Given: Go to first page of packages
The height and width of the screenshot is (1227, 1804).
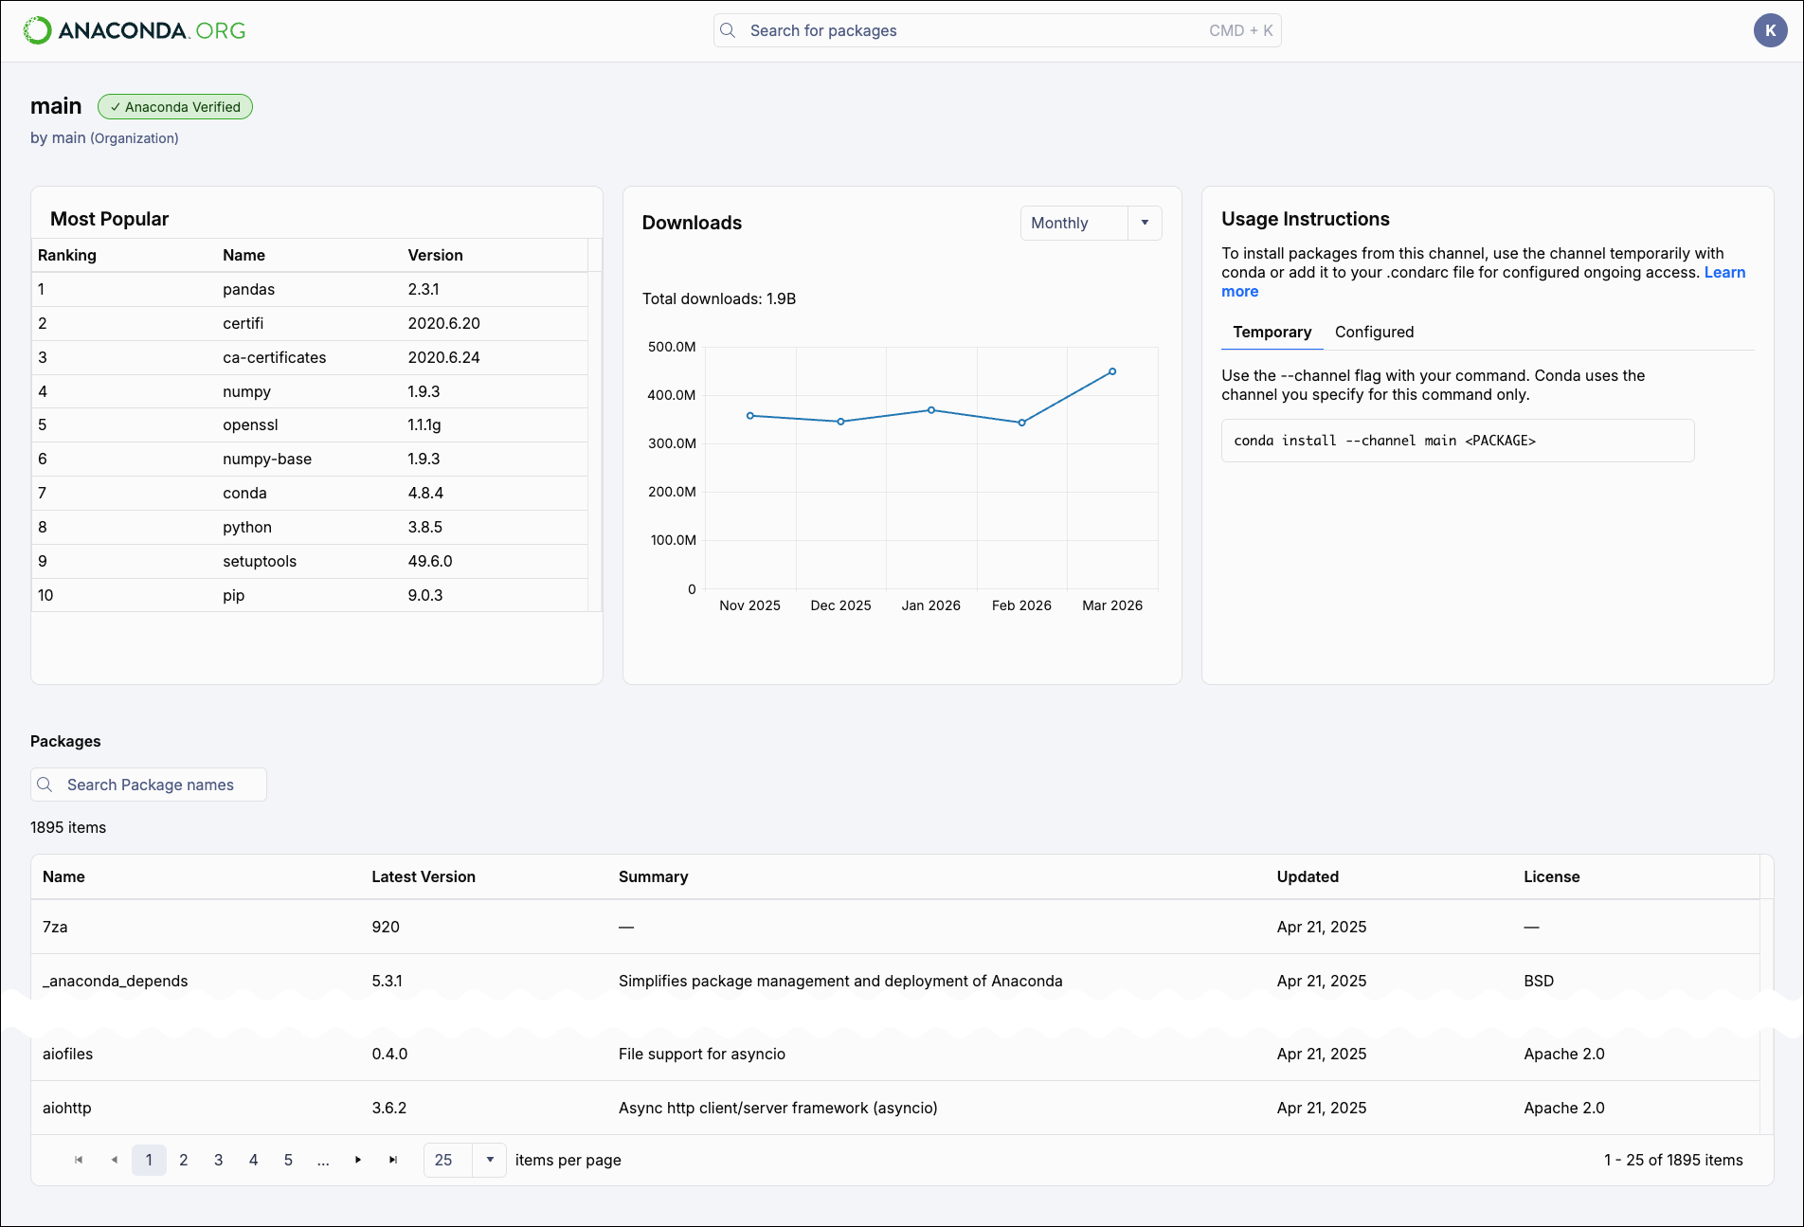Looking at the screenshot, I should (79, 1160).
